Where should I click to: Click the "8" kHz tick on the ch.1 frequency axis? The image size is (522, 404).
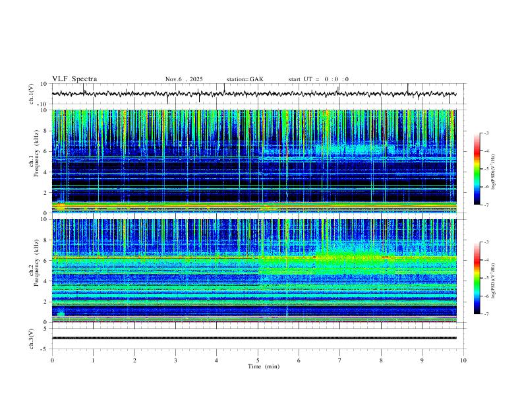coord(45,131)
